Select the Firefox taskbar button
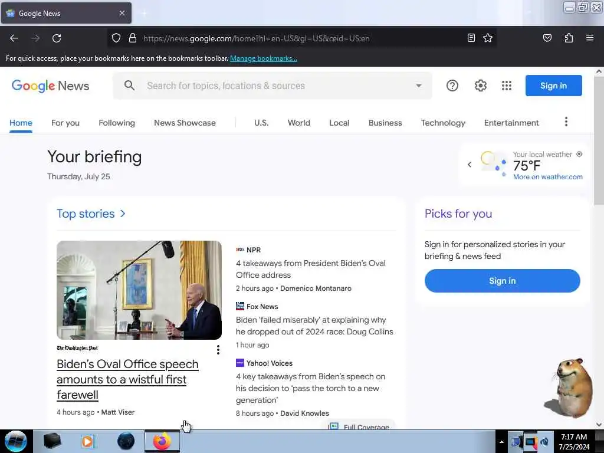604x453 pixels. coord(162,441)
